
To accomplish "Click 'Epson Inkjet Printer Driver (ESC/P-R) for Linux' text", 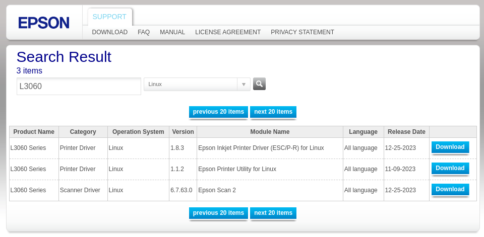I will [x=261, y=148].
